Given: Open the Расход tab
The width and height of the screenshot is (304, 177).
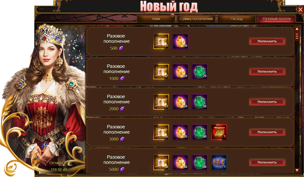Looking at the screenshot, I should tap(236, 19).
